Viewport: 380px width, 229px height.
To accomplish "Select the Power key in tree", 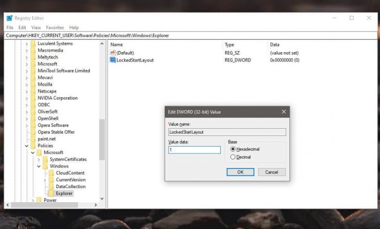I will (50, 200).
